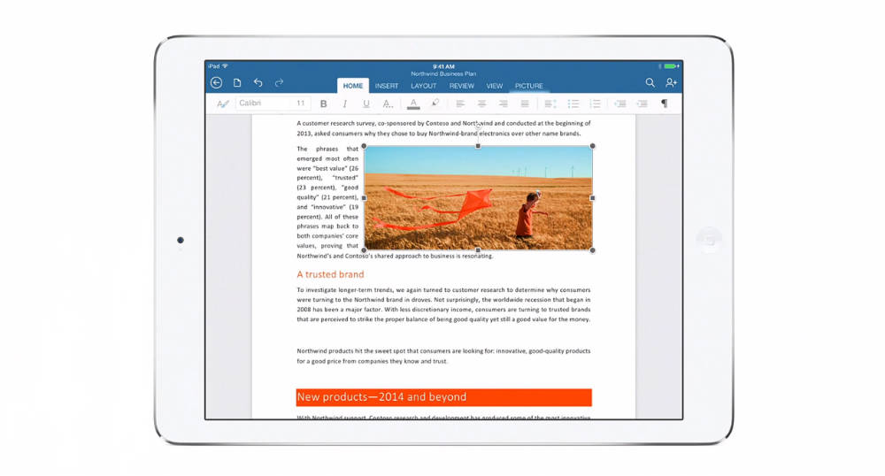Toggle underline formatting
The width and height of the screenshot is (885, 476).
click(x=366, y=104)
